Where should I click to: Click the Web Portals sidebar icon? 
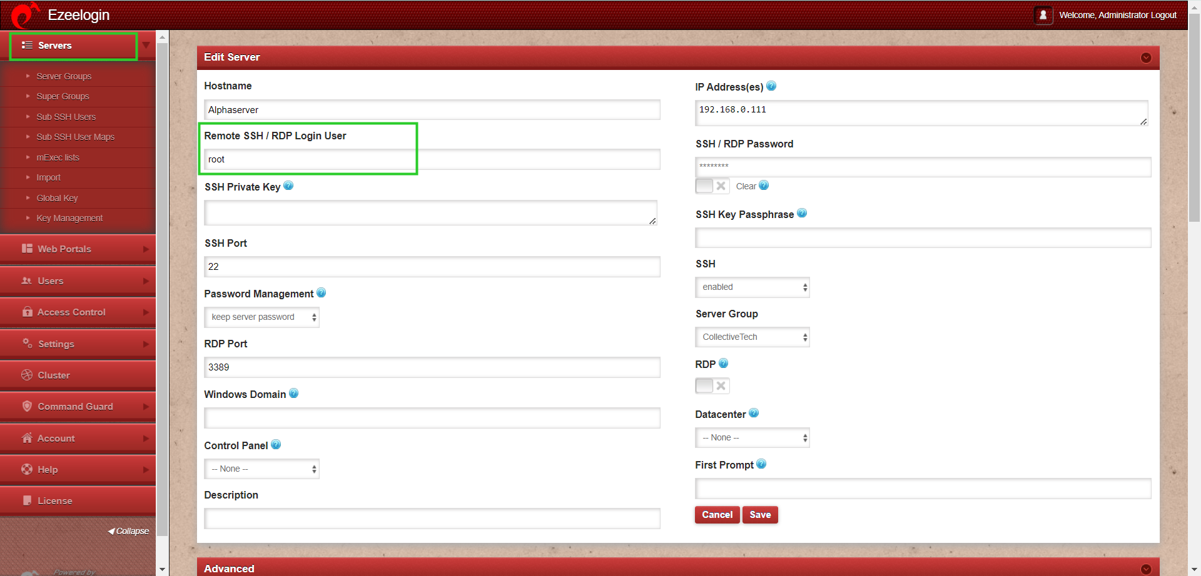click(27, 249)
